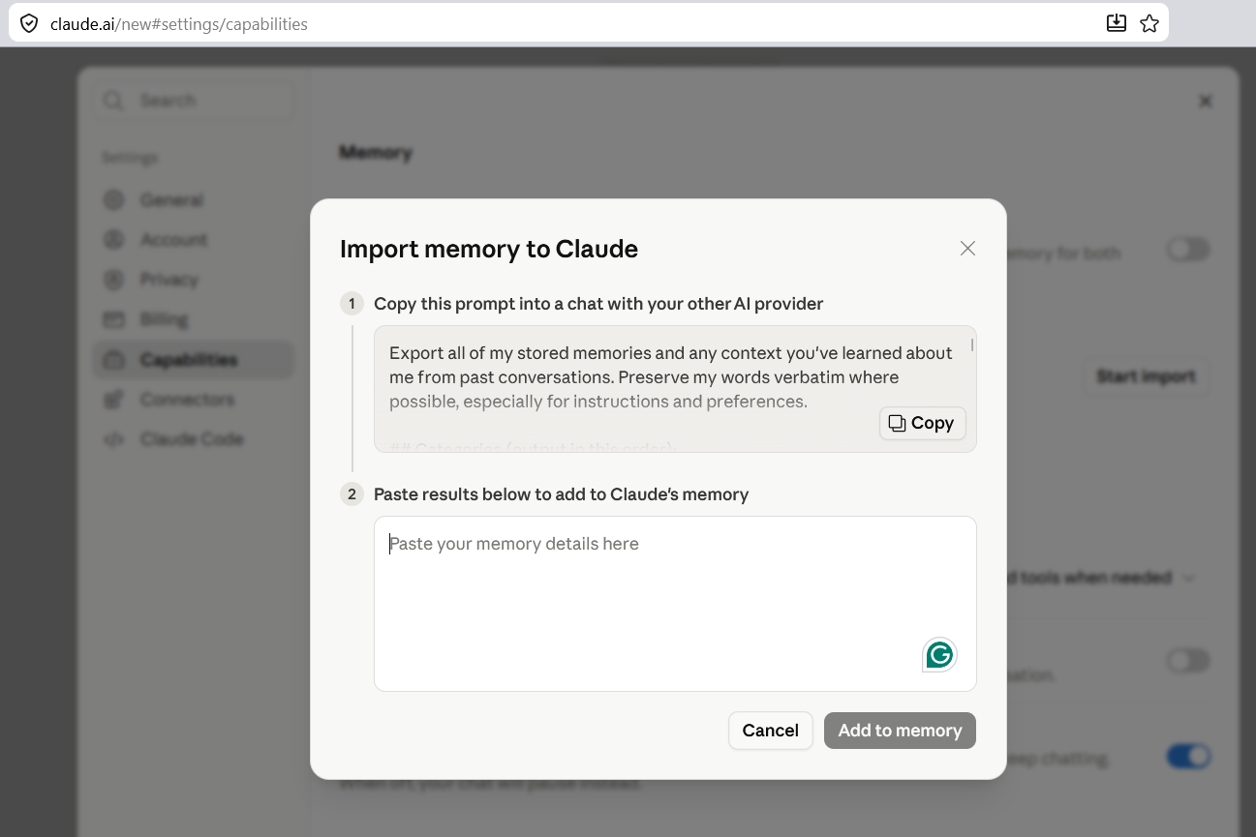Click the Memory section heading behind the dialog
This screenshot has width=1256, height=837.
376,153
